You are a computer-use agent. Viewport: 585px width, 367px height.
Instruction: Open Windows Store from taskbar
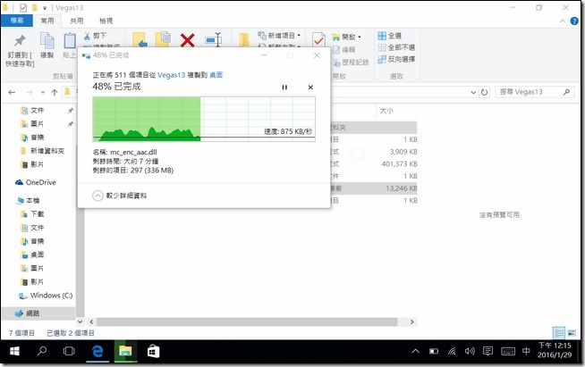point(153,351)
